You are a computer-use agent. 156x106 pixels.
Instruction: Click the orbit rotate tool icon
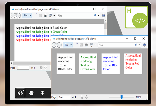click(20, 93)
